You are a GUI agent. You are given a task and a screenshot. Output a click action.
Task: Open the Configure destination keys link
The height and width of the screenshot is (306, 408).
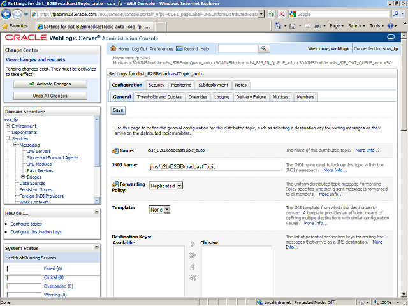pyautogui.click(x=36, y=231)
